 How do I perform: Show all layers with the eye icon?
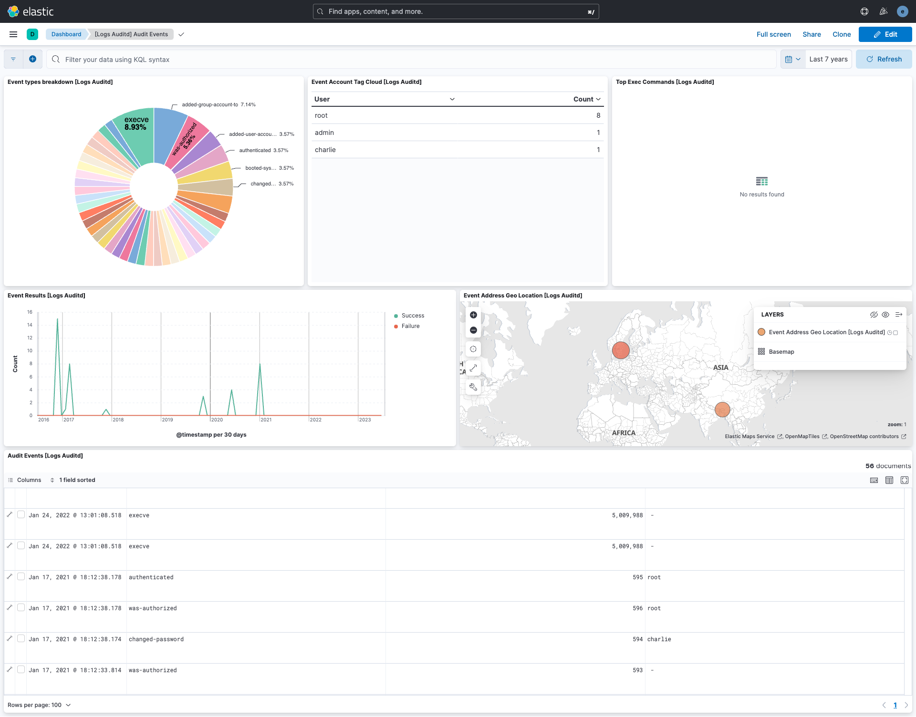click(x=886, y=315)
